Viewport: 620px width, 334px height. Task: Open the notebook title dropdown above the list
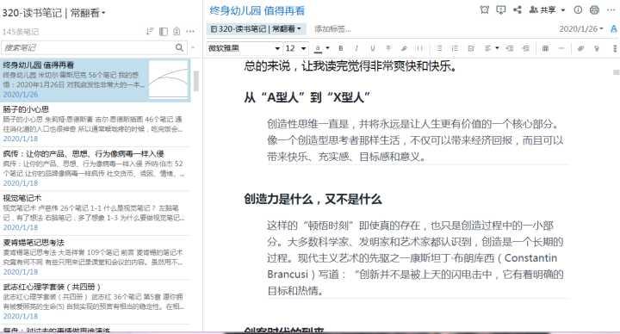pos(53,13)
